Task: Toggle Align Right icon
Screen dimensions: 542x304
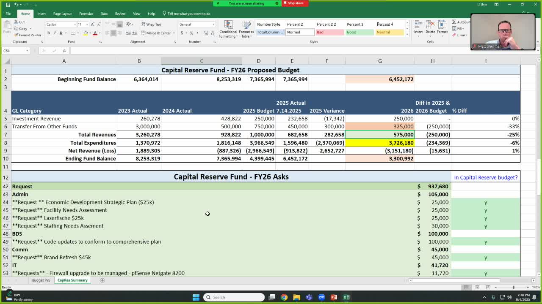Action: pos(120,33)
